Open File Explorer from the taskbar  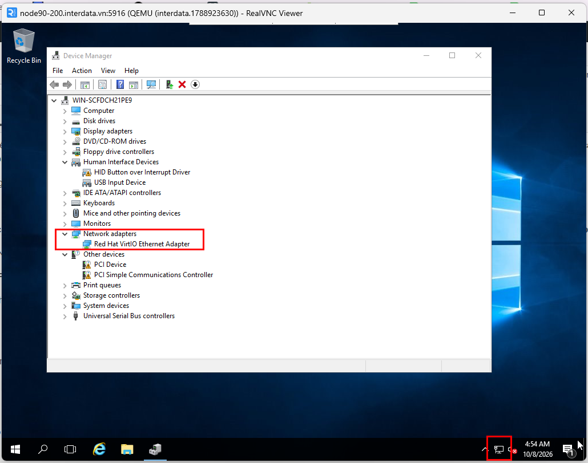point(127,449)
